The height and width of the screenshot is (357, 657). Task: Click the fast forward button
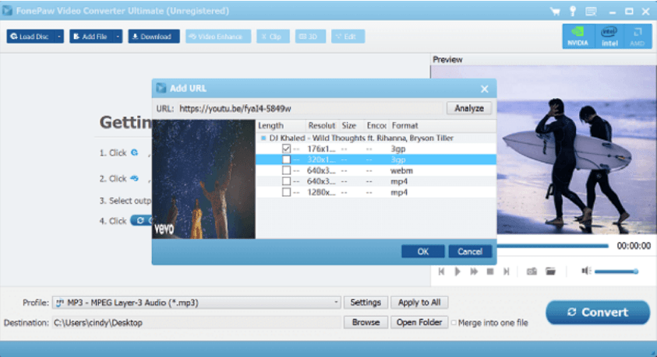(474, 271)
